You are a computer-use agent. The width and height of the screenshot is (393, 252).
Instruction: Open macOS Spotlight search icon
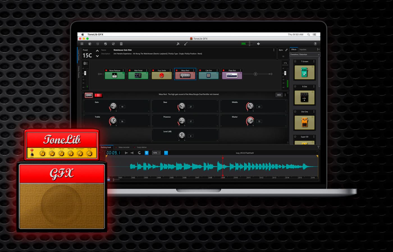tap(309, 34)
